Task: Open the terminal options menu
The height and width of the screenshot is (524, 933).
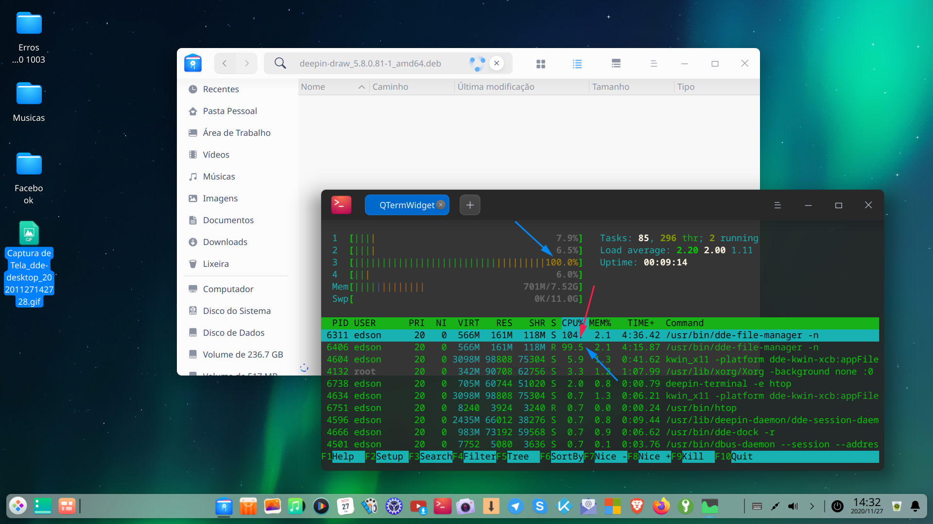Action: pyautogui.click(x=777, y=205)
